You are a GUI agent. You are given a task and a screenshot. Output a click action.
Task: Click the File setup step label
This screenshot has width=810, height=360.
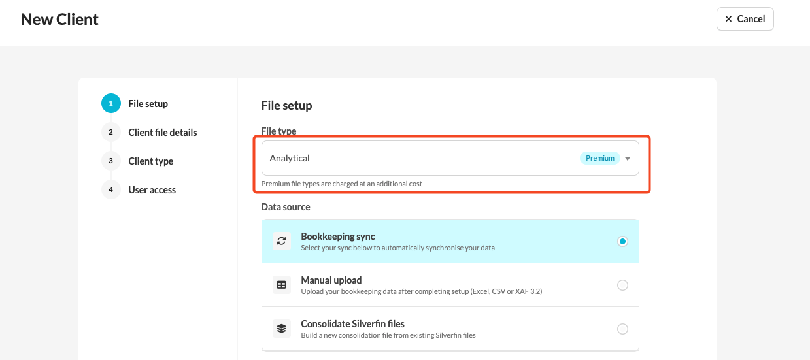point(148,104)
